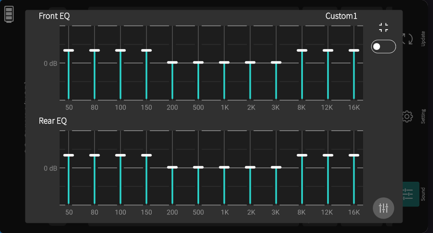Click the Update refresh arrows icon
The image size is (433, 233).
pyautogui.click(x=408, y=39)
